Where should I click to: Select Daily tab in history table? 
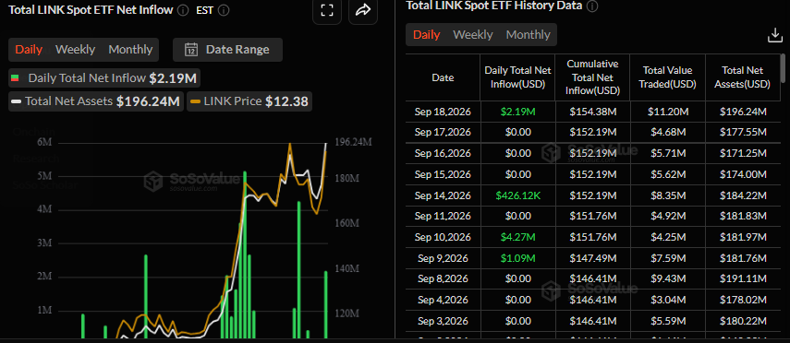tap(427, 35)
